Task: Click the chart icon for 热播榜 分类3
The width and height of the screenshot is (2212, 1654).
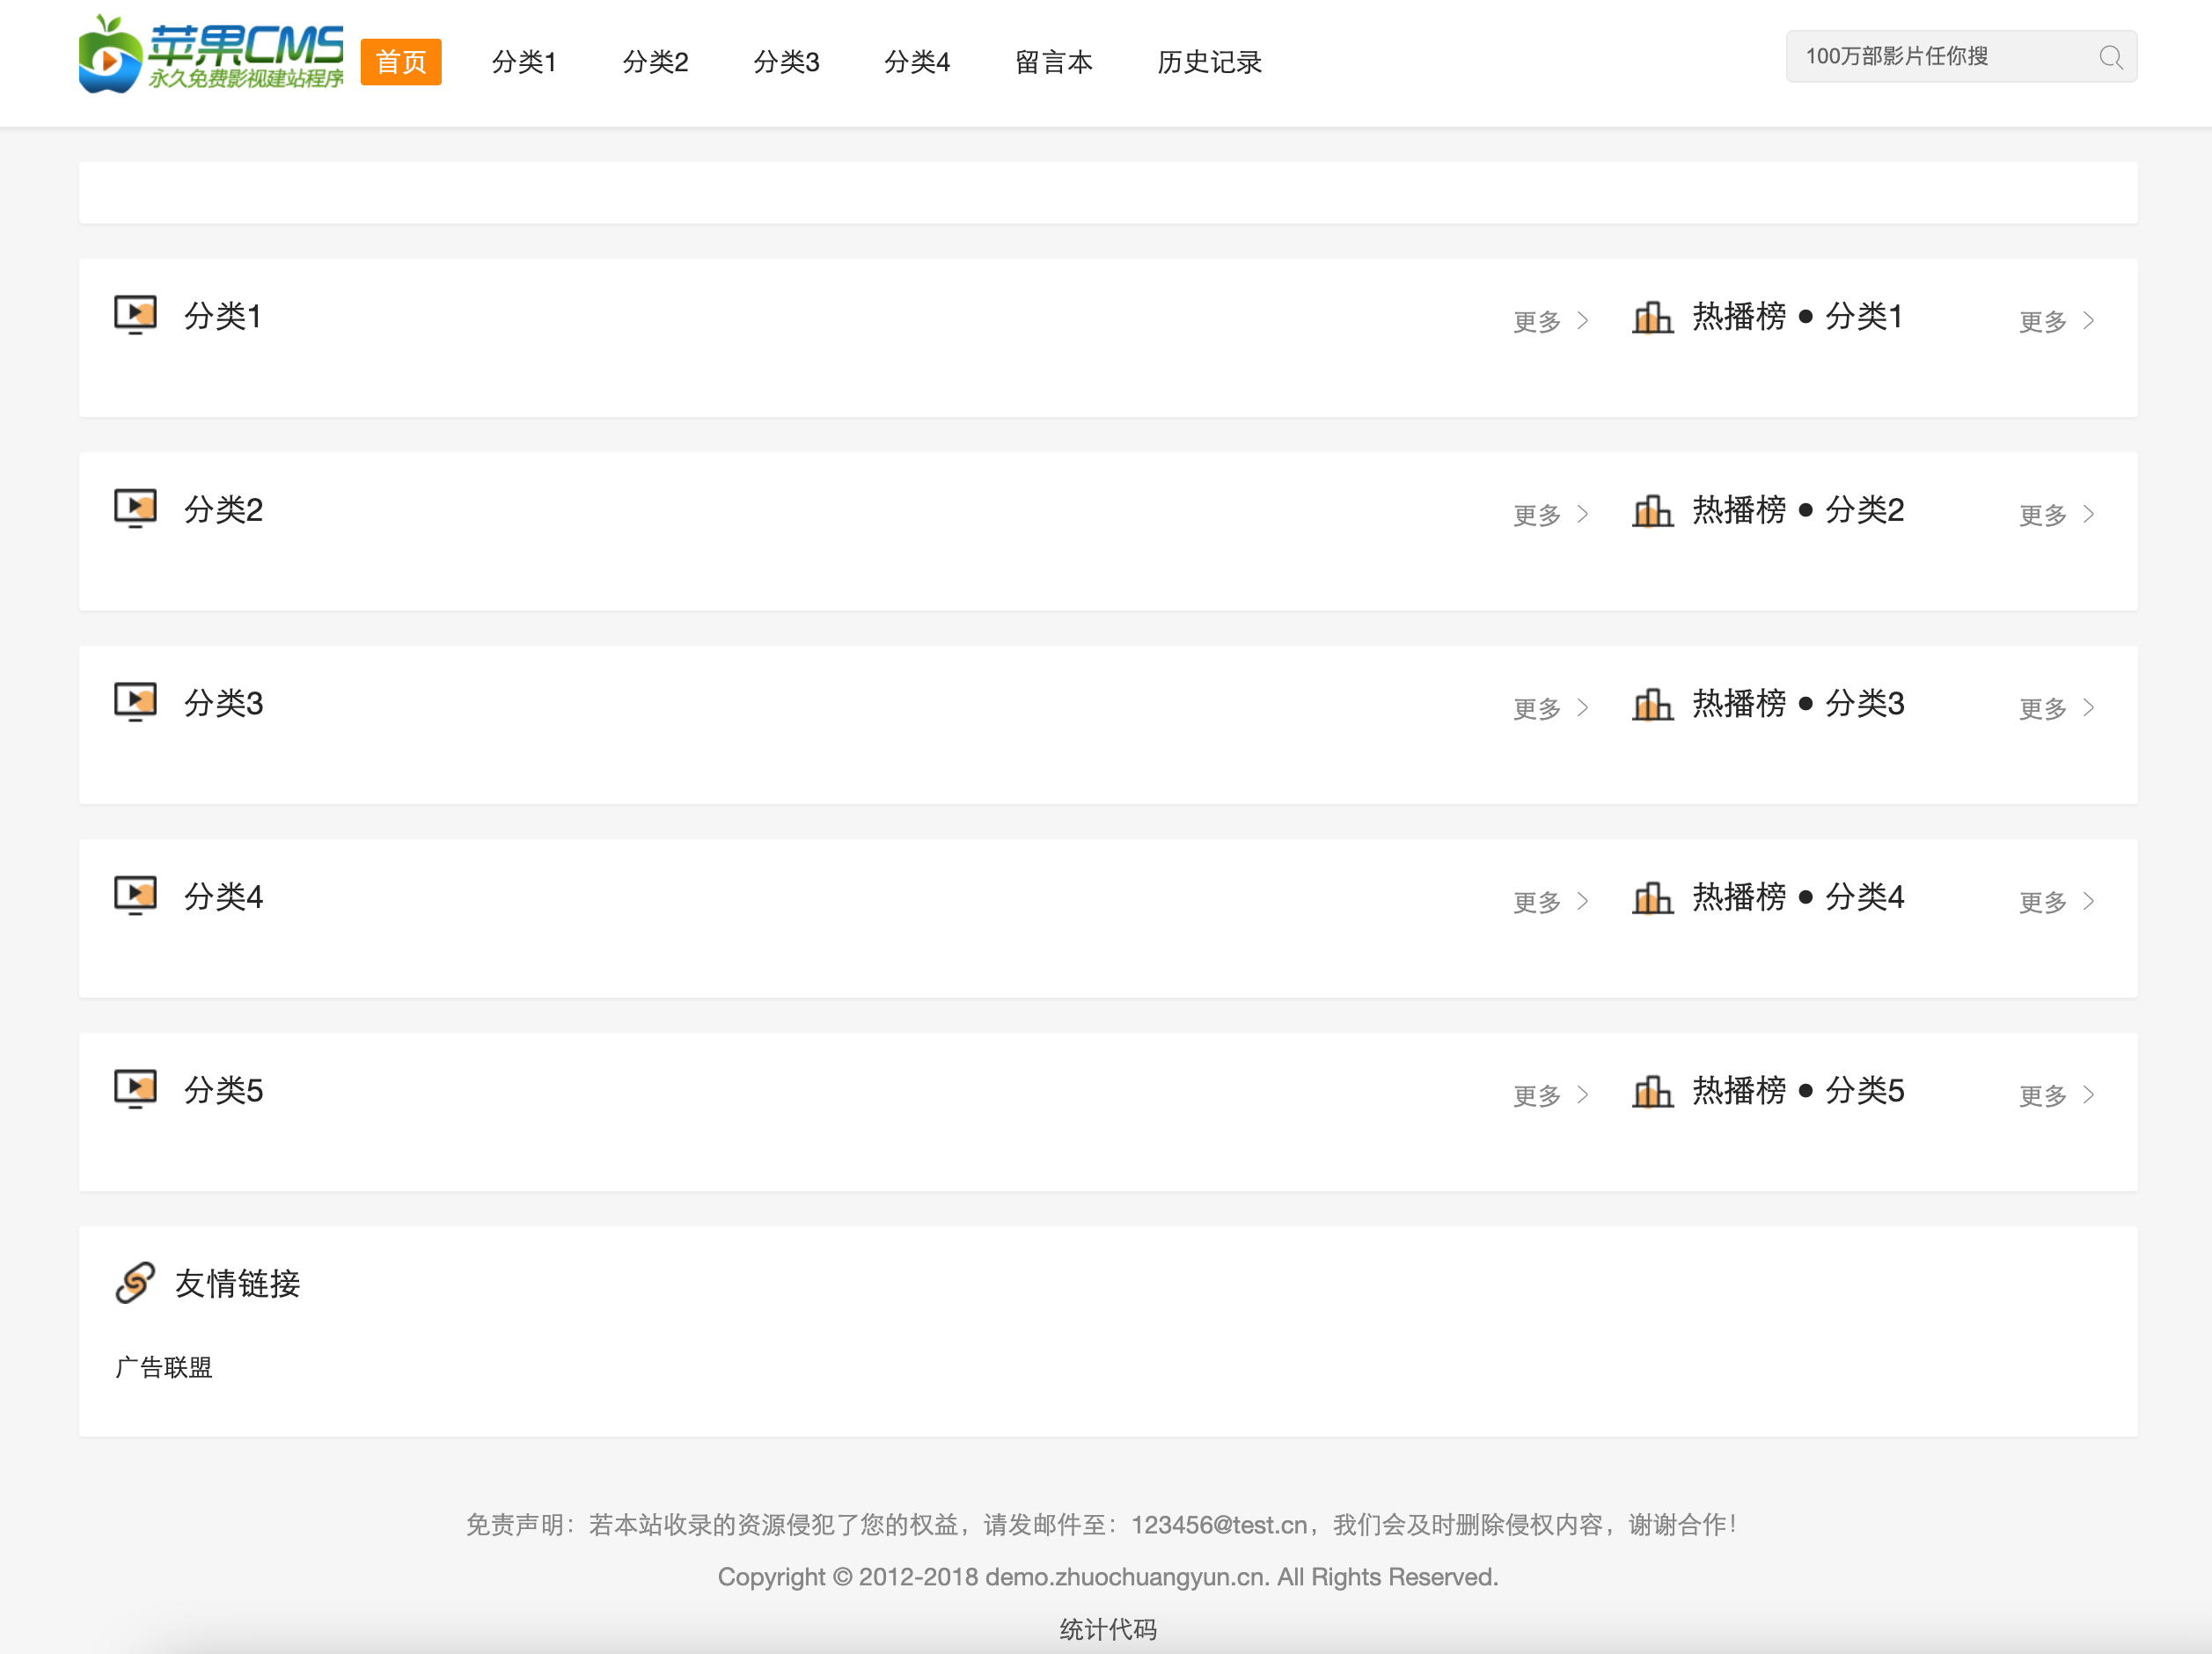Action: (x=1652, y=704)
